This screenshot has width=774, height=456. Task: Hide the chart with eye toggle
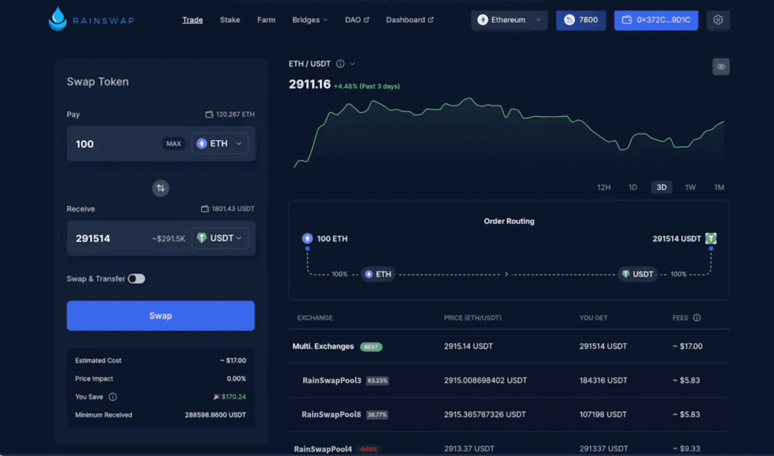coord(721,67)
